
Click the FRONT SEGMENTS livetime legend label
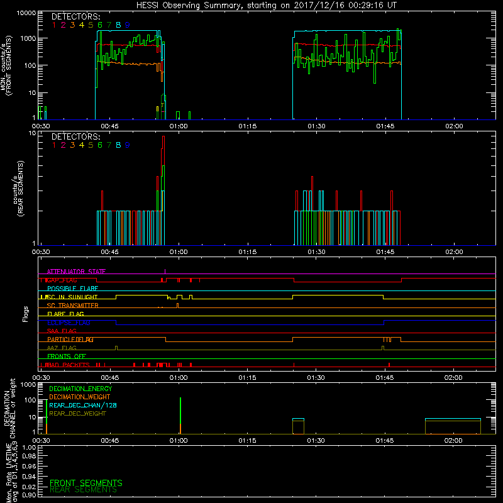86,483
